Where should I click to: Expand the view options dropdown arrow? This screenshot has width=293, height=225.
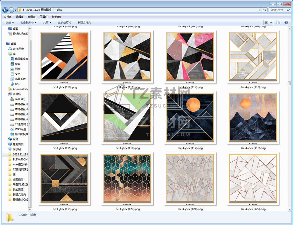click(x=271, y=23)
